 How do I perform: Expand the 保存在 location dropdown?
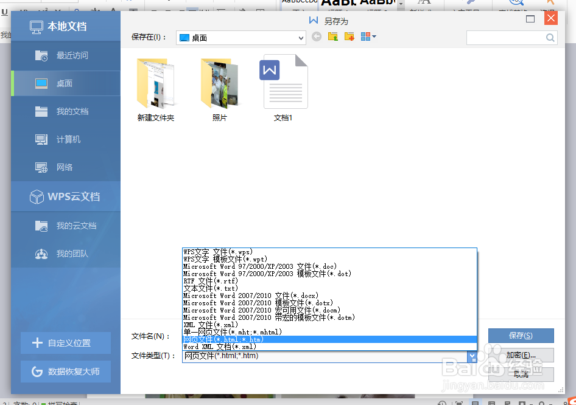301,38
